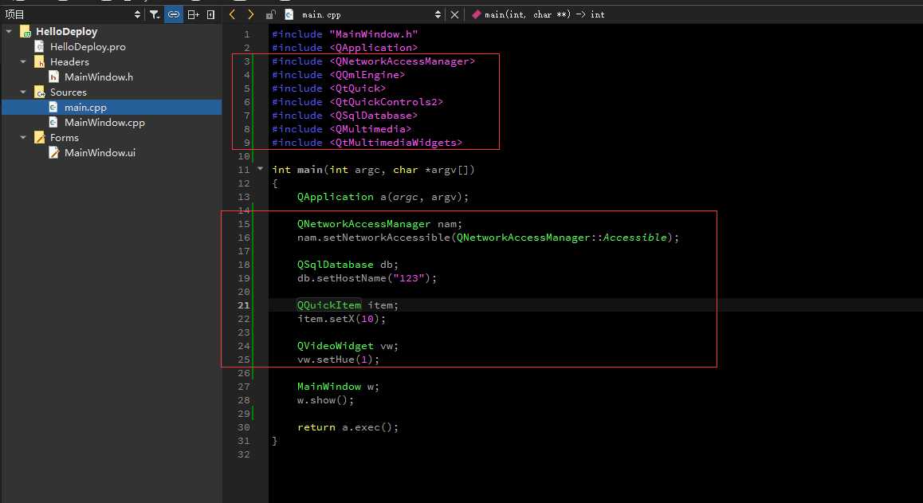The height and width of the screenshot is (503, 923).
Task: Click the QtMultimediaWidgets include on line 9
Action: coord(367,143)
